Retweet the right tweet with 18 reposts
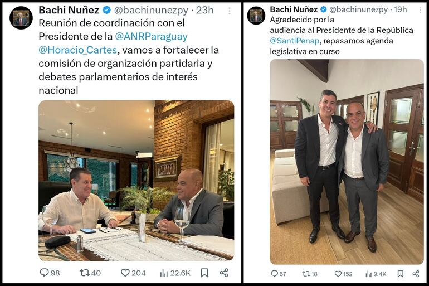 pyautogui.click(x=306, y=274)
